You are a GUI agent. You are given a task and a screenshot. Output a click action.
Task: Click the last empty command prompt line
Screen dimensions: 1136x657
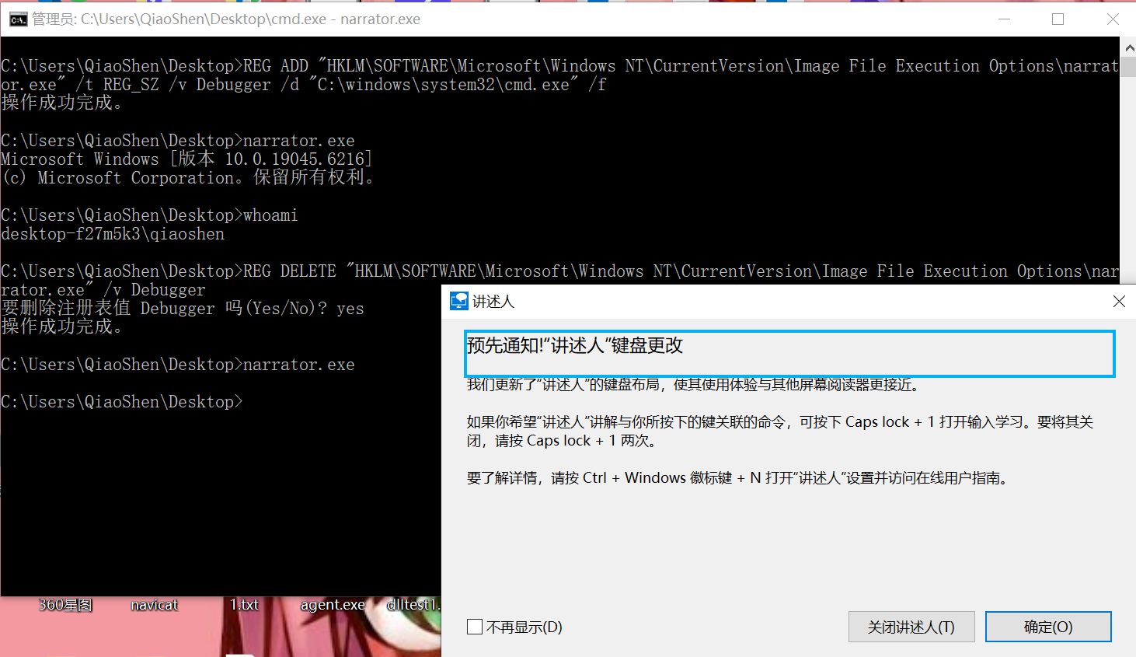tap(122, 402)
